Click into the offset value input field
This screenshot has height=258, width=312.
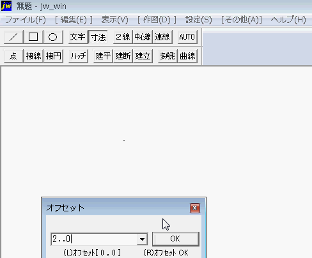[x=94, y=239]
